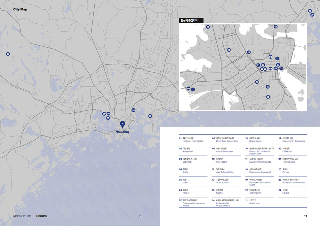Click the Helsinki location pin marker
Screen dimensions: 320x226
click(x=122, y=124)
